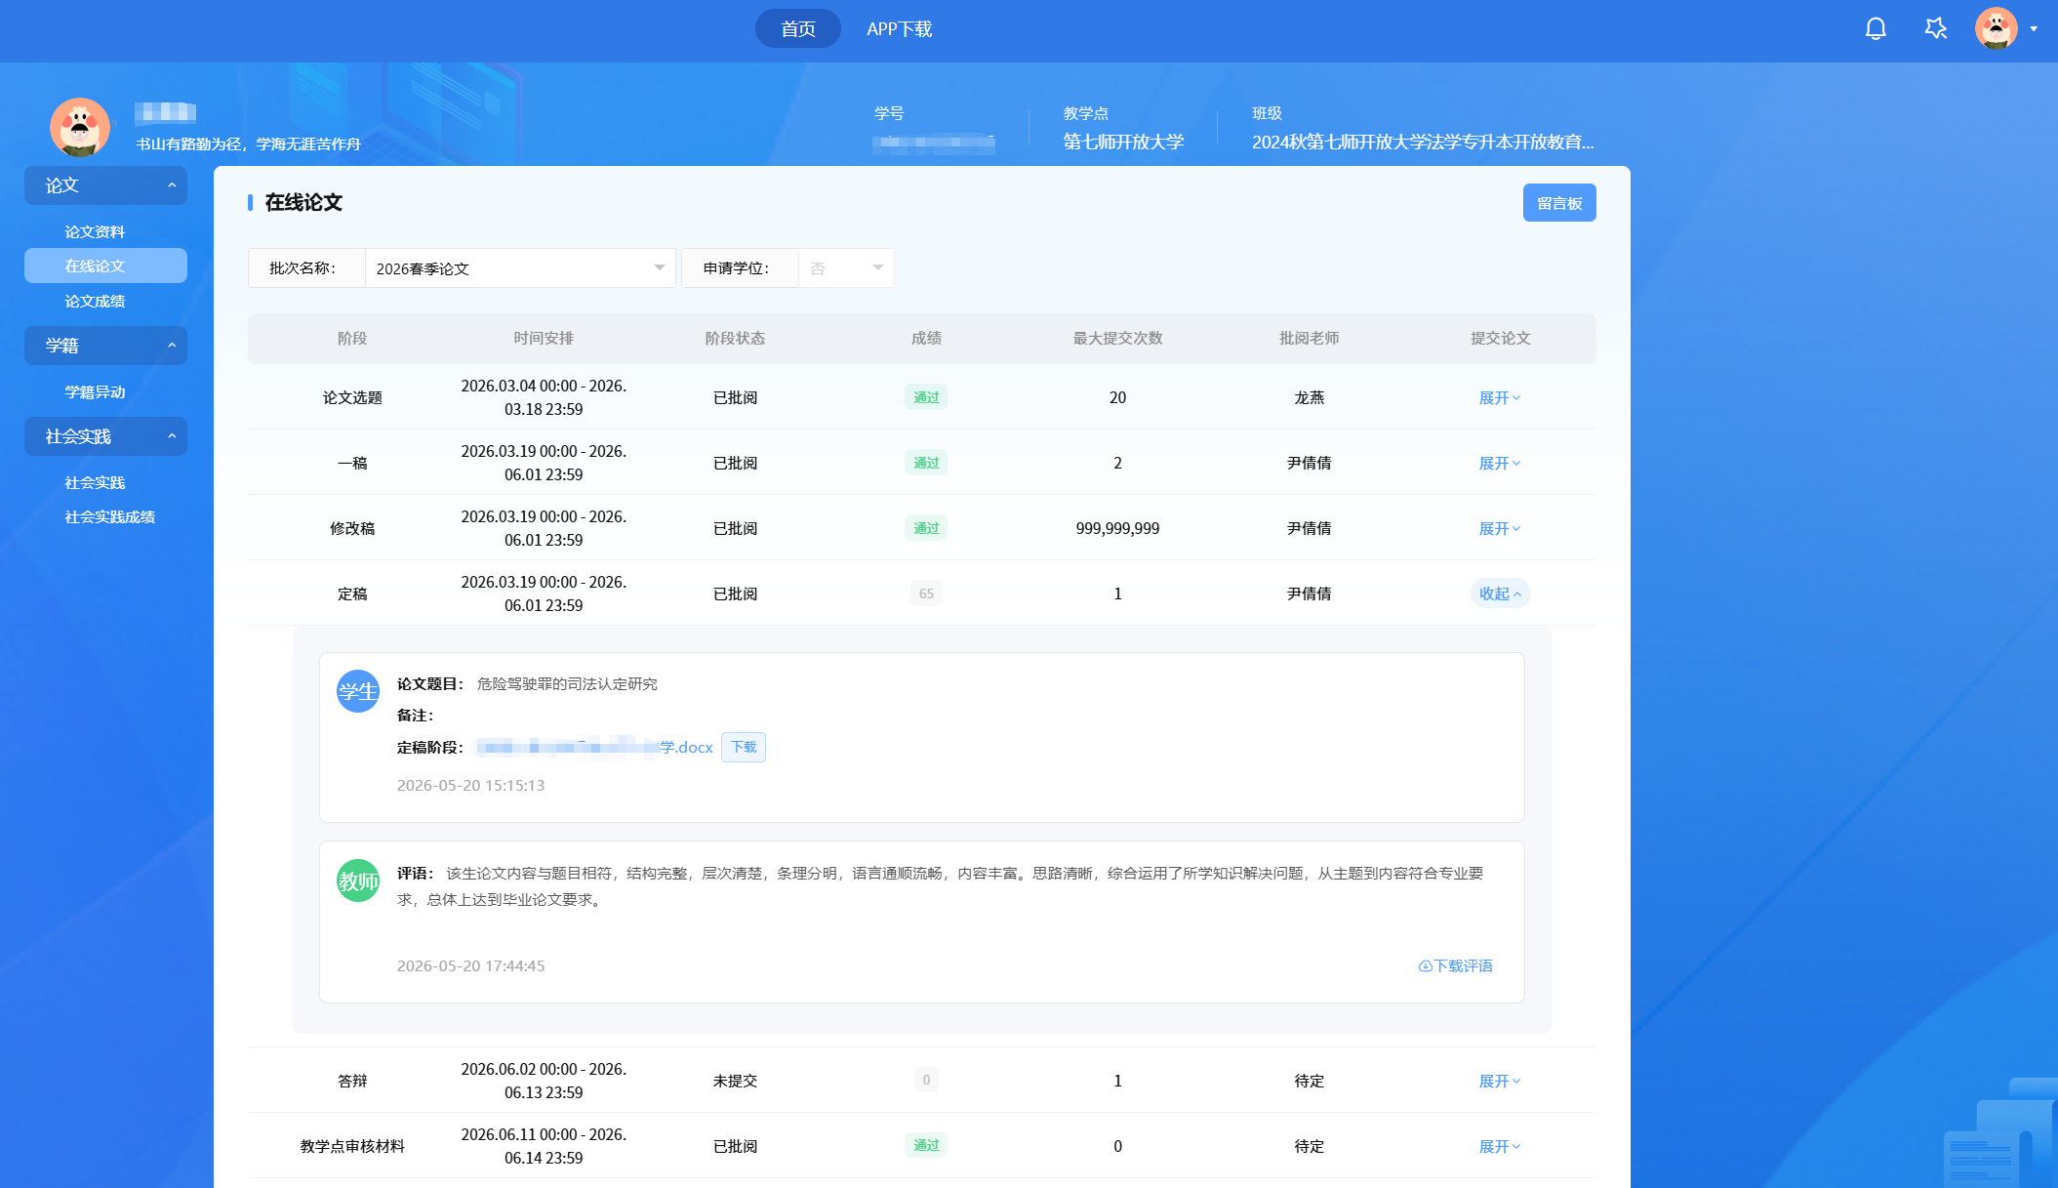Open the 留言板 message board
Screen dimensions: 2058x1188
point(1559,203)
